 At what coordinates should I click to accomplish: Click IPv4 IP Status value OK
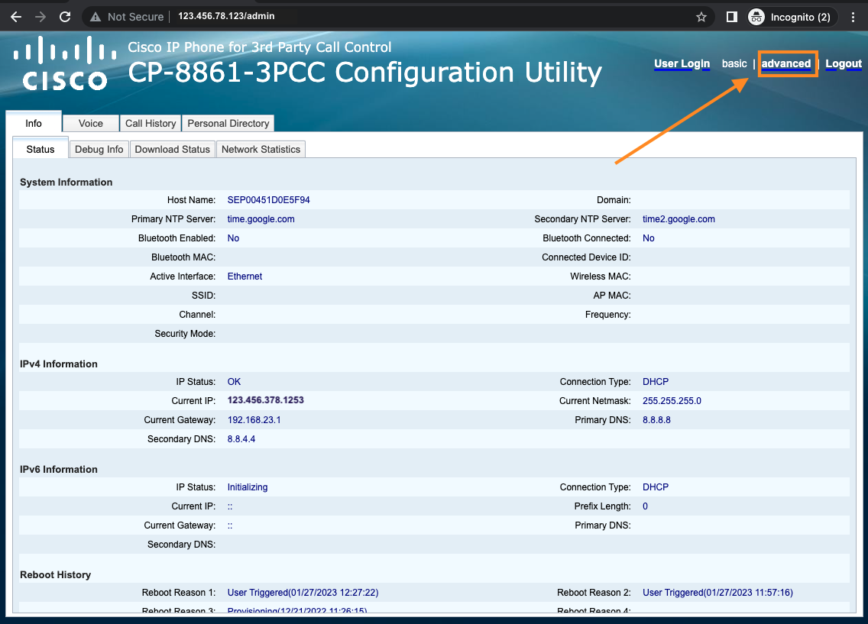coord(234,382)
